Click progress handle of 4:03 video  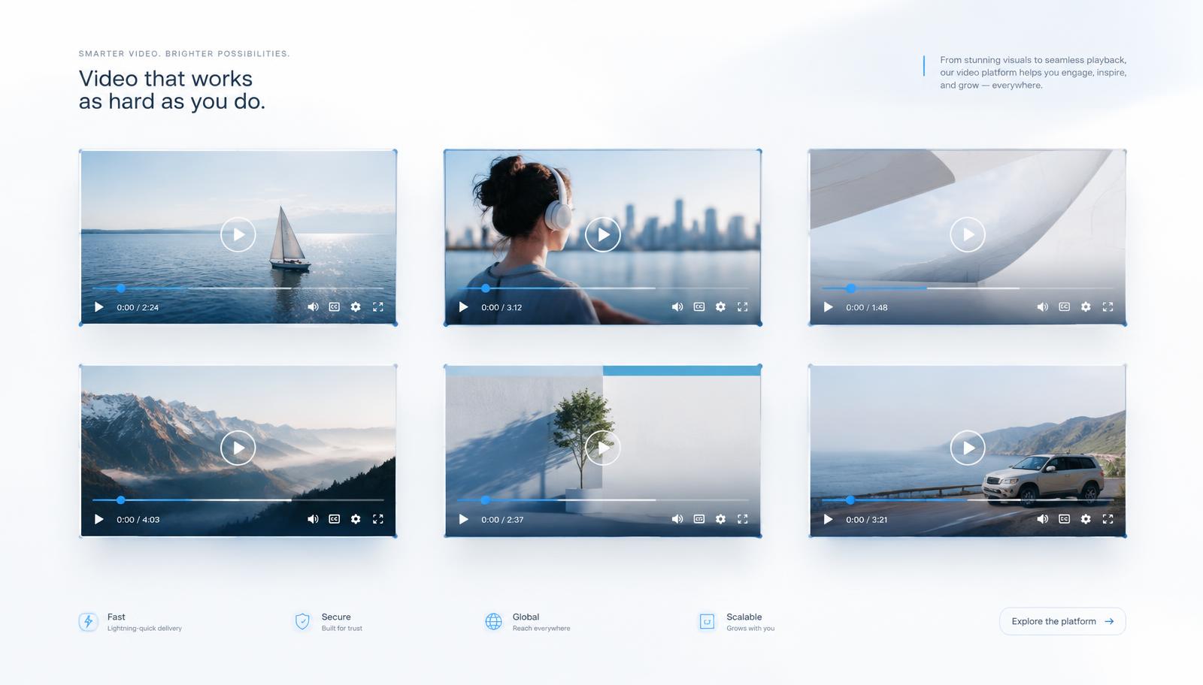pos(121,499)
